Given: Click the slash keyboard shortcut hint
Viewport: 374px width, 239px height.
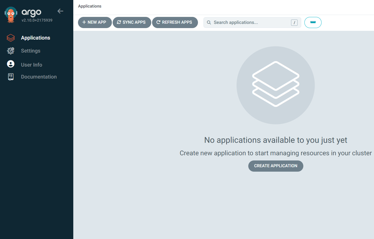Looking at the screenshot, I should 294,23.
